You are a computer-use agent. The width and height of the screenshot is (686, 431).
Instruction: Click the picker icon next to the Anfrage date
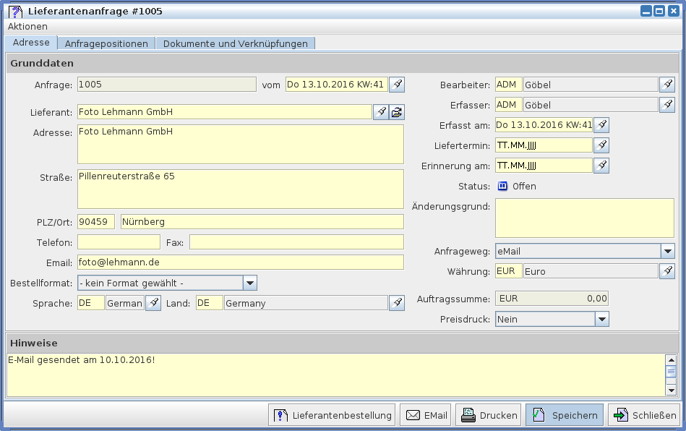click(397, 85)
